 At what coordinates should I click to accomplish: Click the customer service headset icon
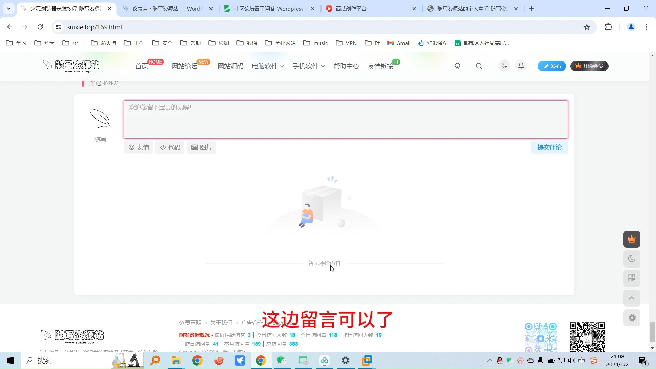point(457,66)
